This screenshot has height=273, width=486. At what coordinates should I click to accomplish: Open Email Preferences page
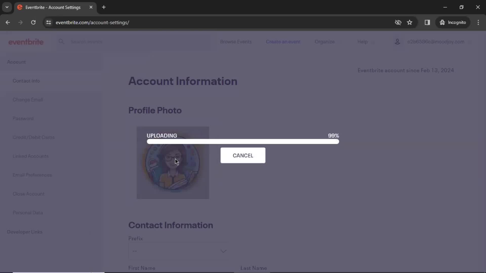[32, 175]
